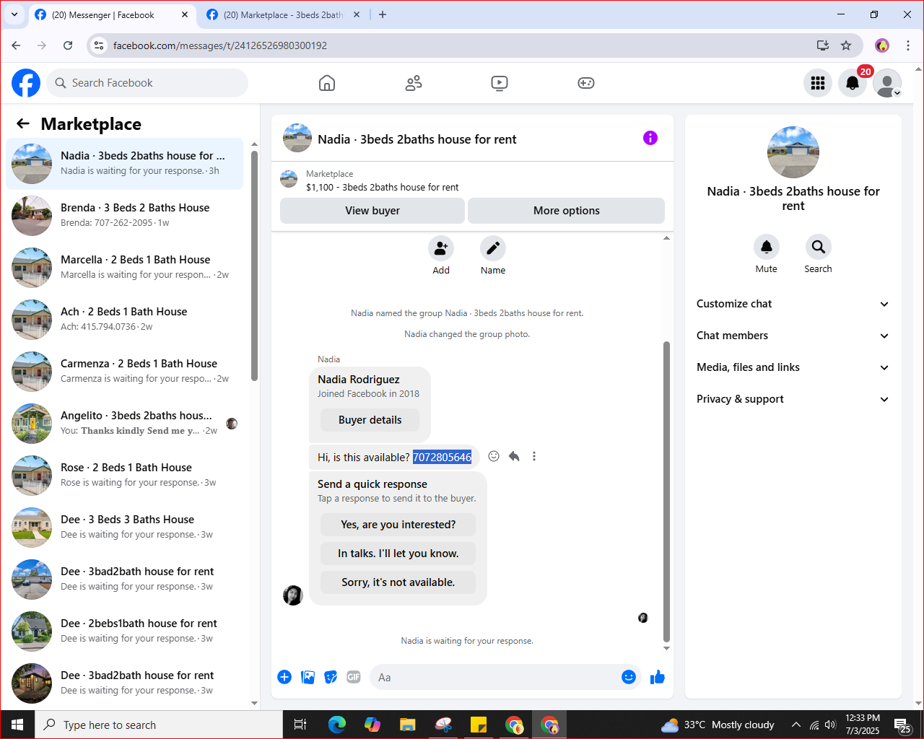This screenshot has width=924, height=739.
Task: Open the apps grid menu icon
Action: click(x=818, y=83)
